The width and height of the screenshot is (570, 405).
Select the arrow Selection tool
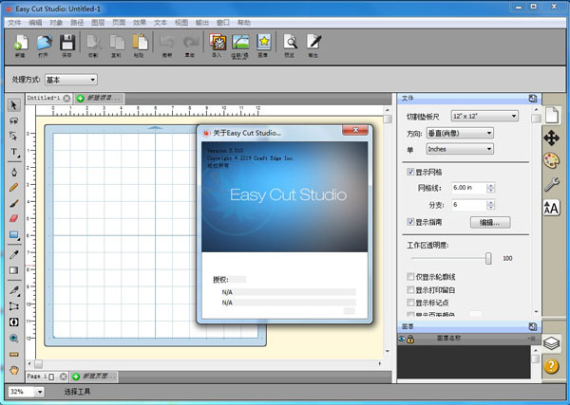[x=14, y=105]
